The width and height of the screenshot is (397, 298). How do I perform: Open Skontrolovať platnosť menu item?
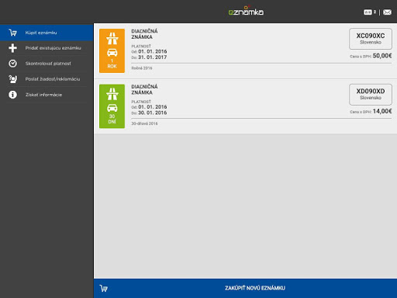tap(47, 64)
